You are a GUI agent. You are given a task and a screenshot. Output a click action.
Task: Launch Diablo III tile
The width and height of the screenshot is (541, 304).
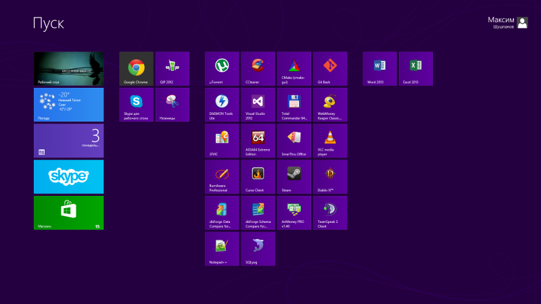coord(330,176)
